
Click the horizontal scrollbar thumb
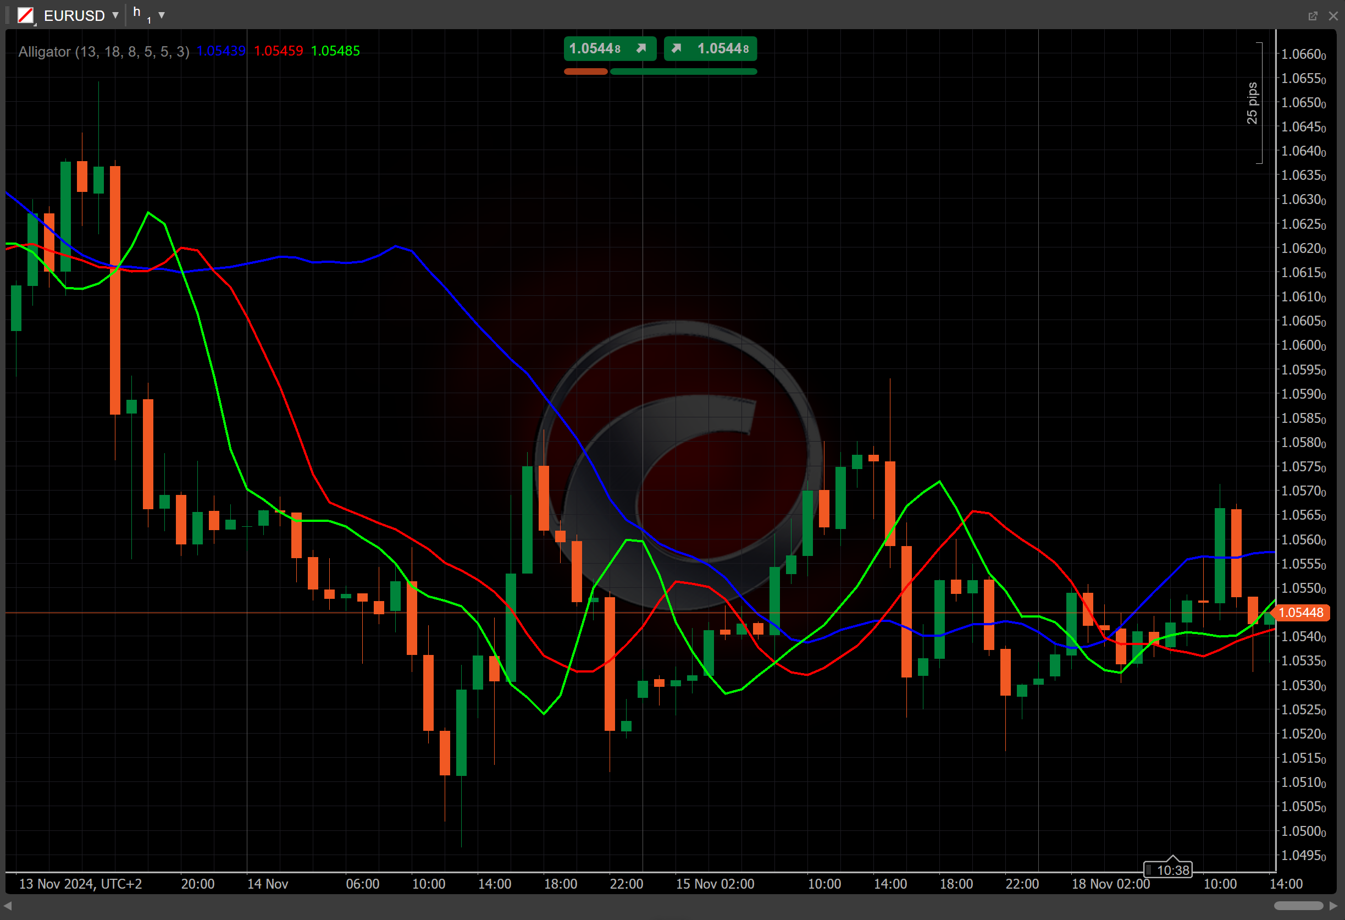coord(1298,906)
